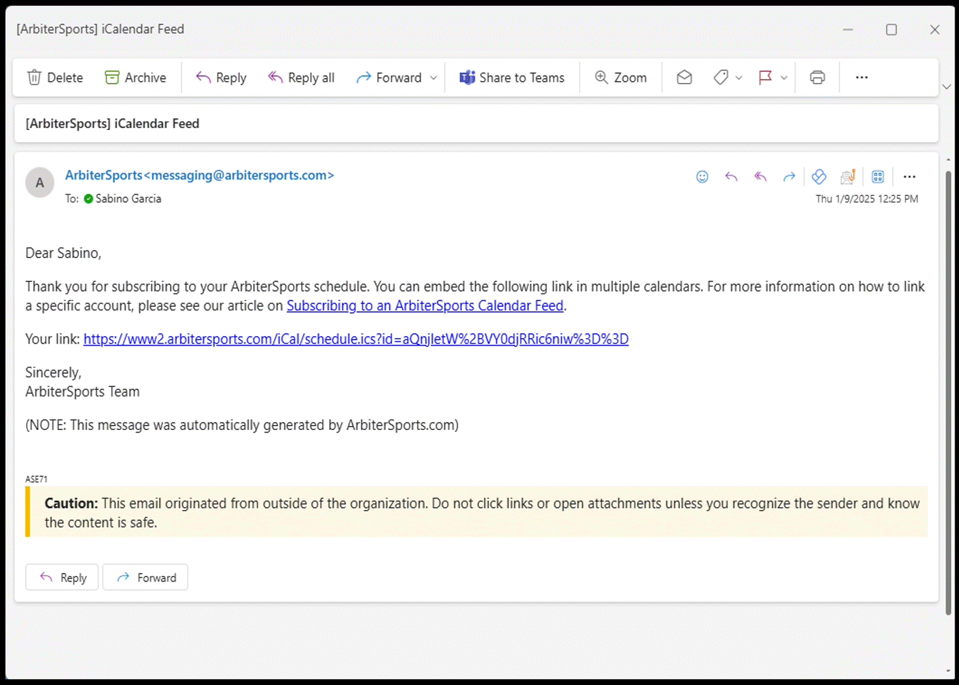Open the Subscribing to an ArbiterSports Calendar Feed link

424,306
